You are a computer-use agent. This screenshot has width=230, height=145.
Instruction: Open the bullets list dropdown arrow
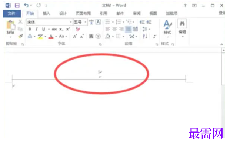113,22
